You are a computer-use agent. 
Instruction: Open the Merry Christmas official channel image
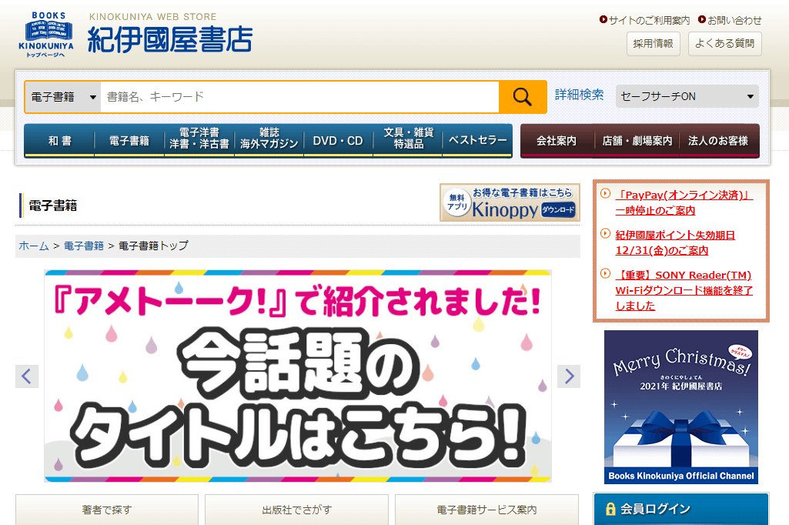coord(680,406)
